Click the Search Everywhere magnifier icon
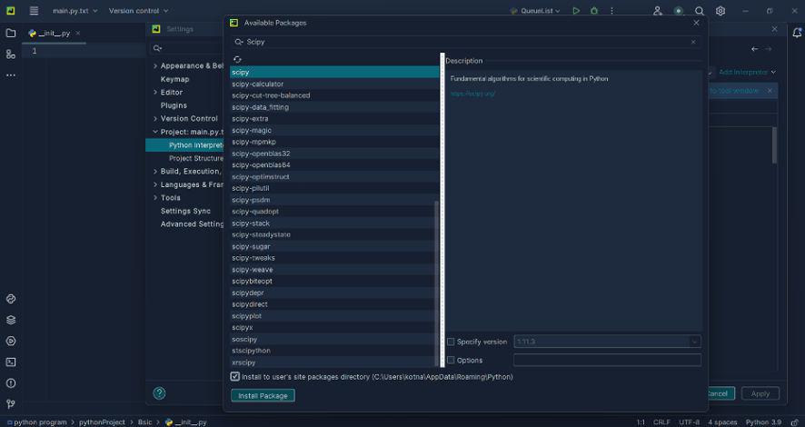Image resolution: width=805 pixels, height=427 pixels. [700, 10]
